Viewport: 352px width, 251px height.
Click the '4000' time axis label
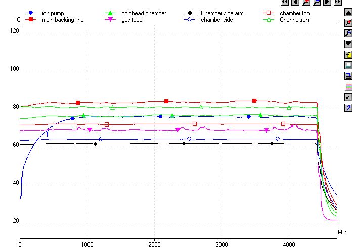click(289, 244)
